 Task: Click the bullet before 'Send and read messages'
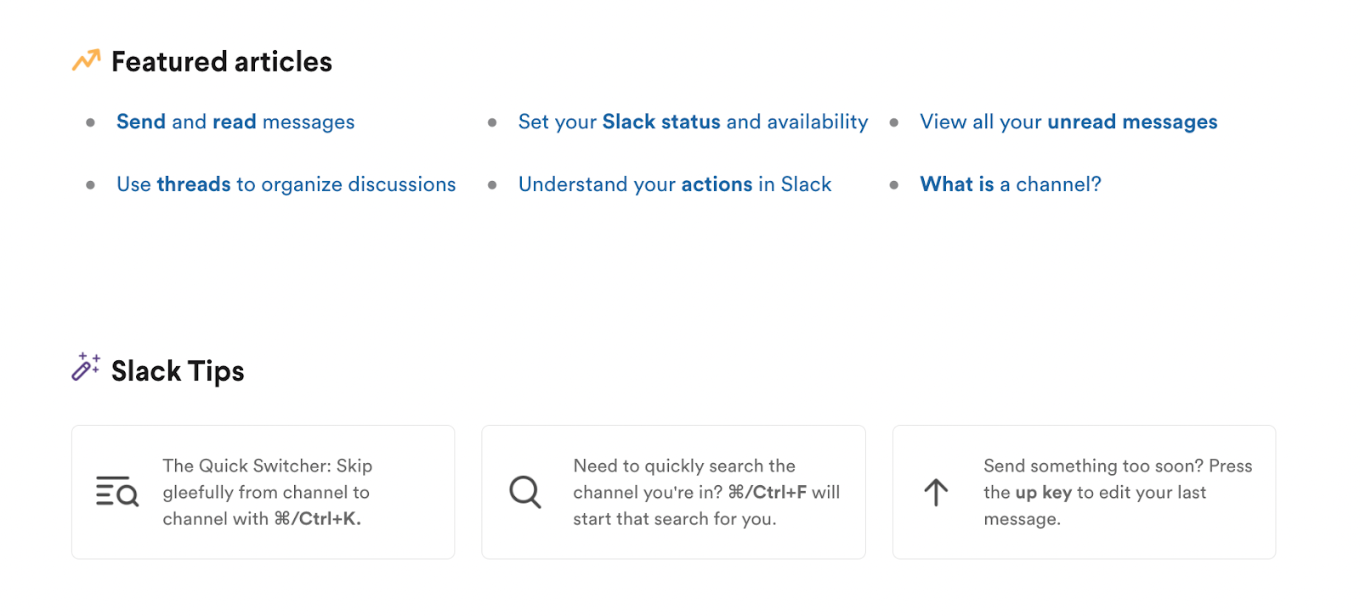(90, 123)
